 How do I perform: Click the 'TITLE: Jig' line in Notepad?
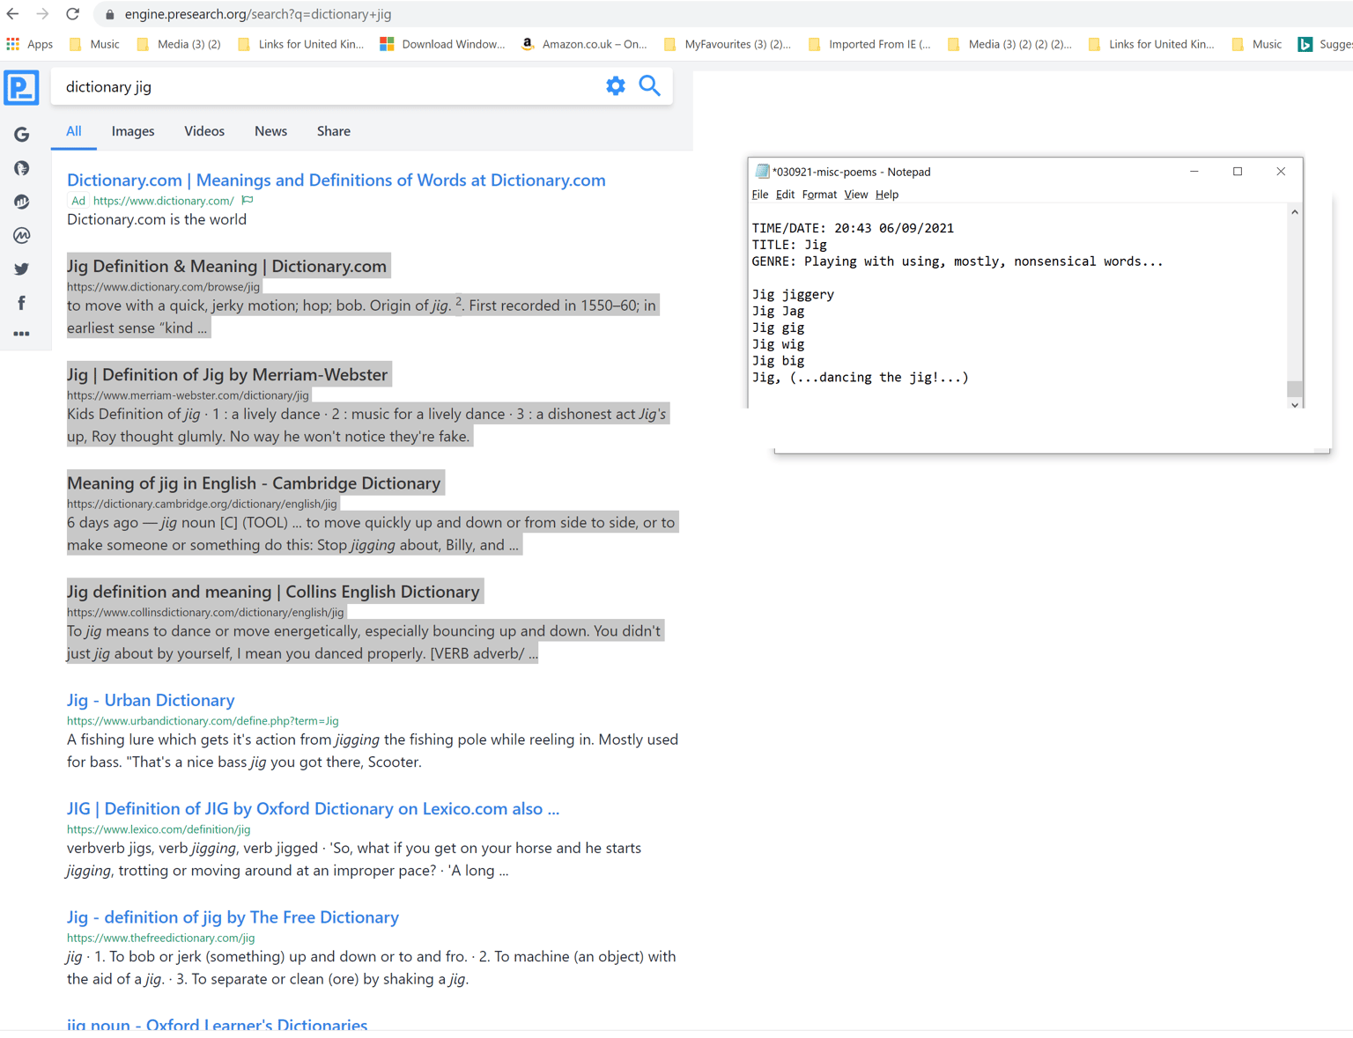click(789, 245)
